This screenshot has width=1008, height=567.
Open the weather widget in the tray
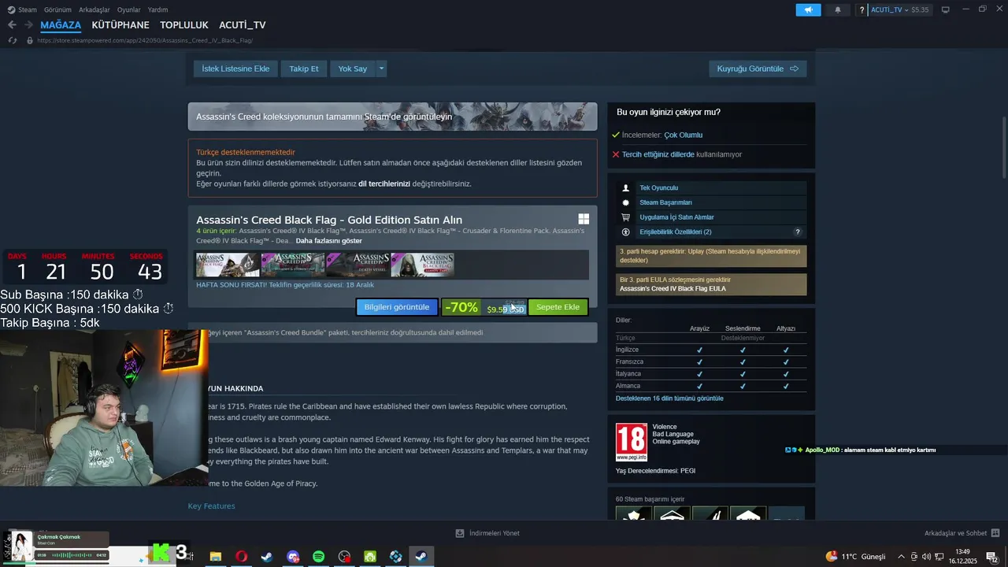point(855,556)
